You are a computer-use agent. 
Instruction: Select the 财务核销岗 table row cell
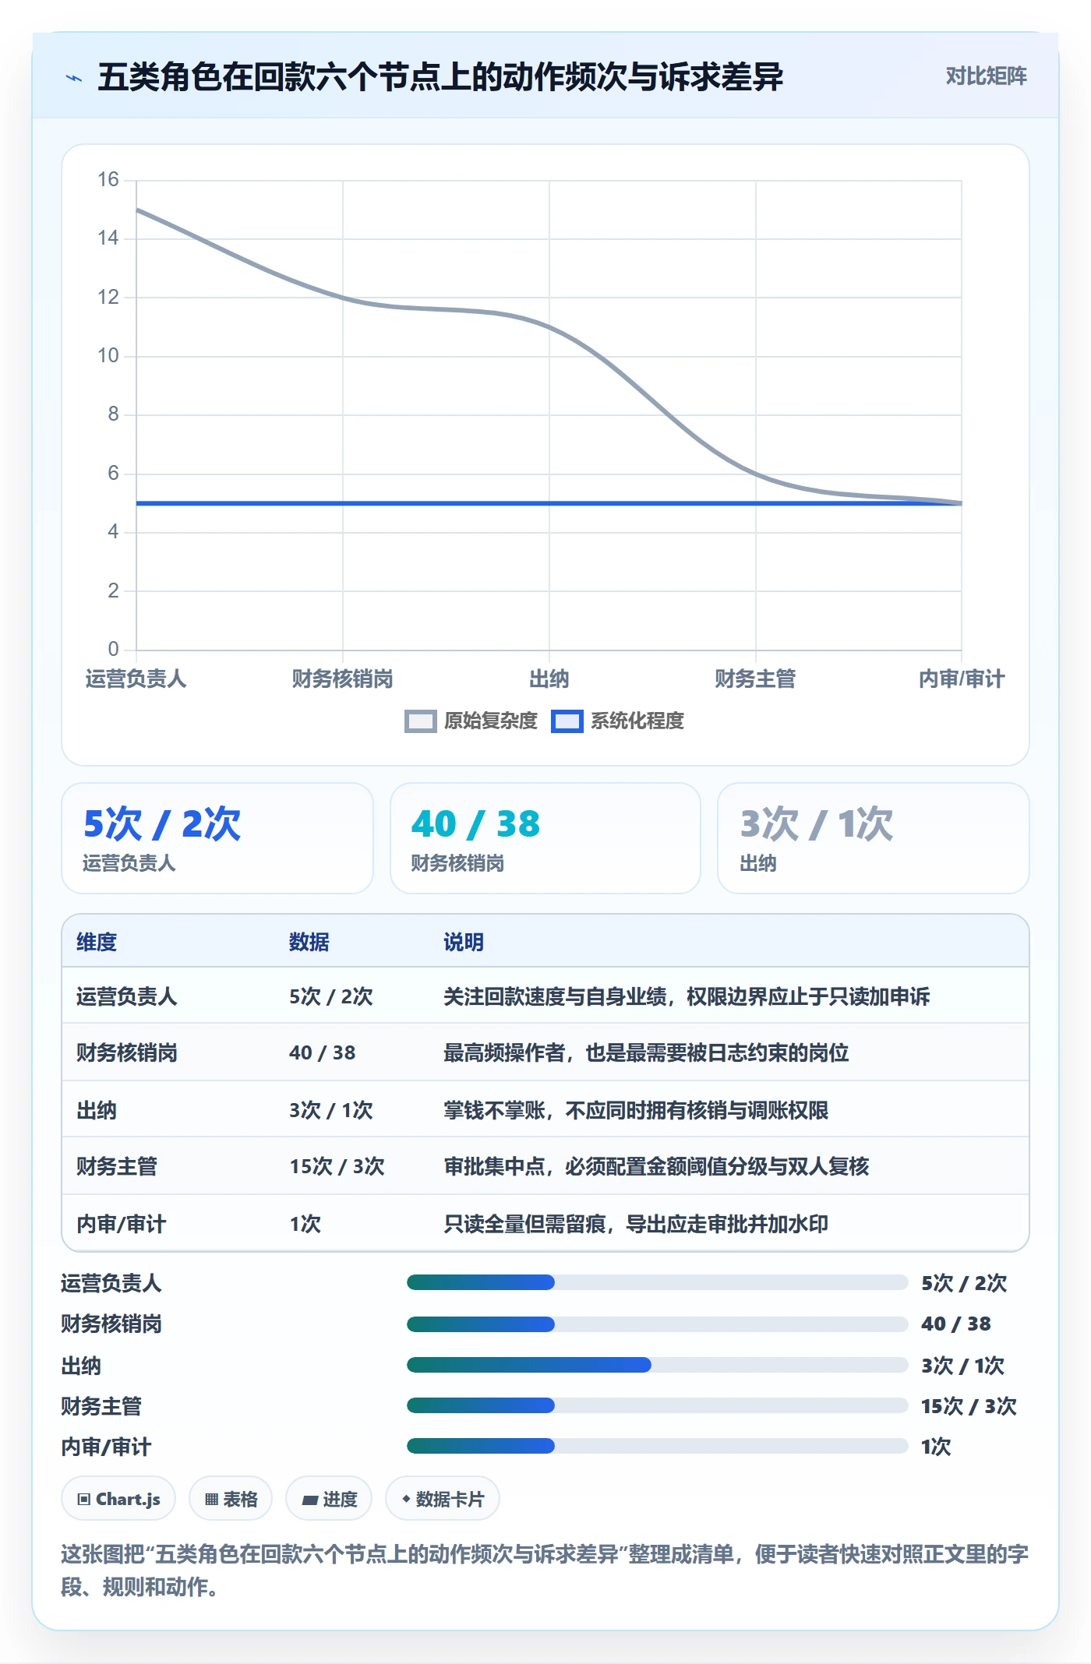pos(127,1052)
